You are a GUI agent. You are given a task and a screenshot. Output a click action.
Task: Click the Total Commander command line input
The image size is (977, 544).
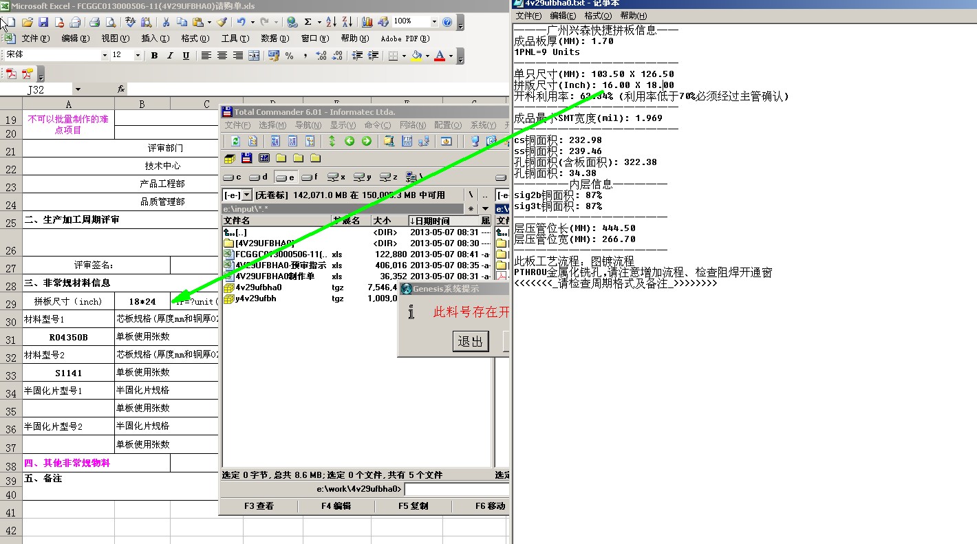[457, 489]
